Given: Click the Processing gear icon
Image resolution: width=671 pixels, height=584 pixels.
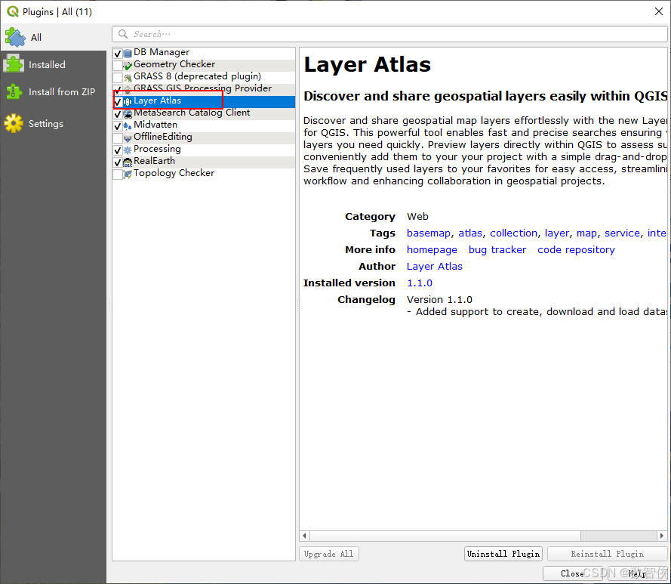Looking at the screenshot, I should [x=128, y=150].
